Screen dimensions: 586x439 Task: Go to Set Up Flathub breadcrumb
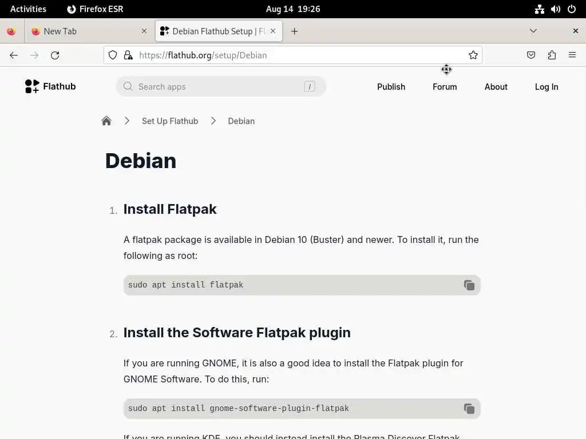[x=170, y=121]
